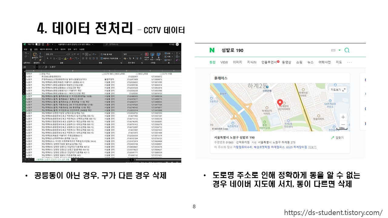The image size is (388, 218).
Task: Expand more tabs via ellipsis icon
Action: 349,62
